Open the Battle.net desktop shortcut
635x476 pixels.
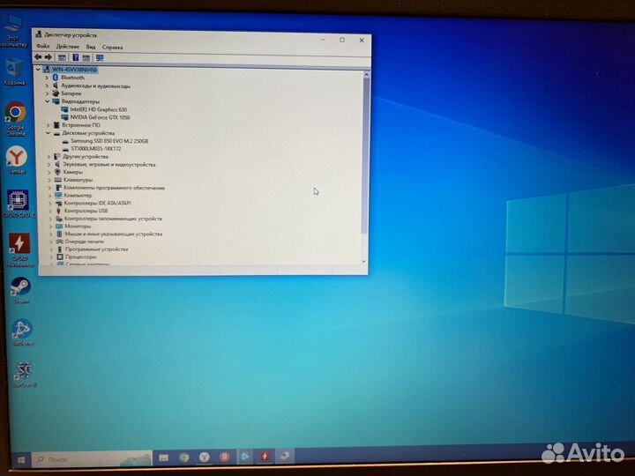21,330
